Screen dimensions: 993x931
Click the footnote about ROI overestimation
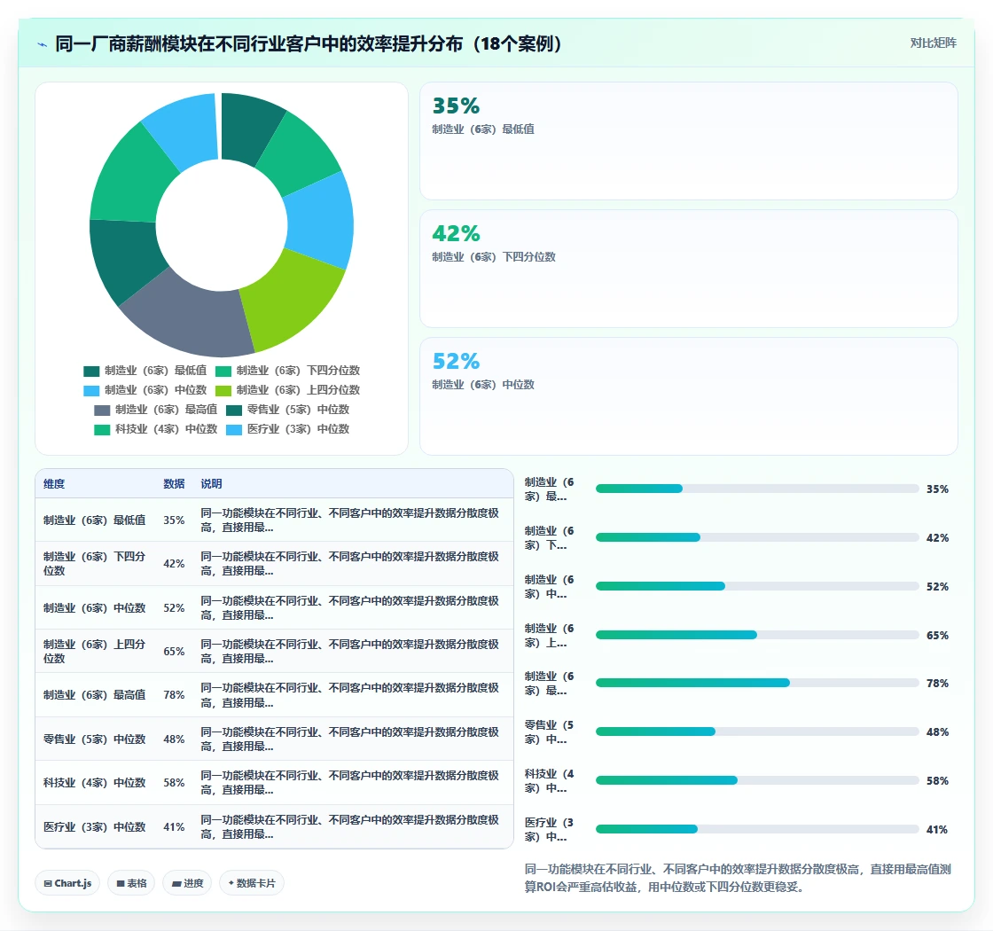pyautogui.click(x=738, y=878)
